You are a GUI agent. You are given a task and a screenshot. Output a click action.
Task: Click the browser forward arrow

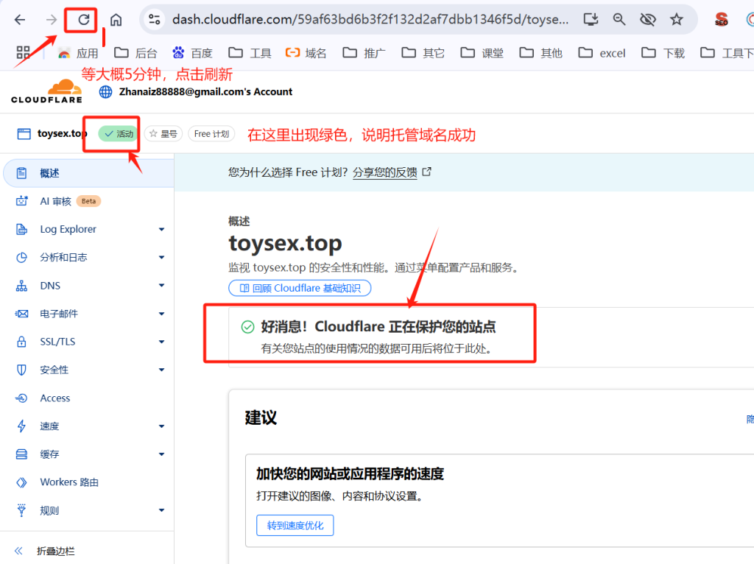51,20
